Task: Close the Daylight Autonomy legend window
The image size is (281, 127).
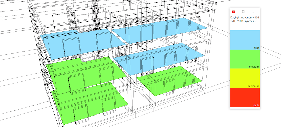Action: coord(254,11)
